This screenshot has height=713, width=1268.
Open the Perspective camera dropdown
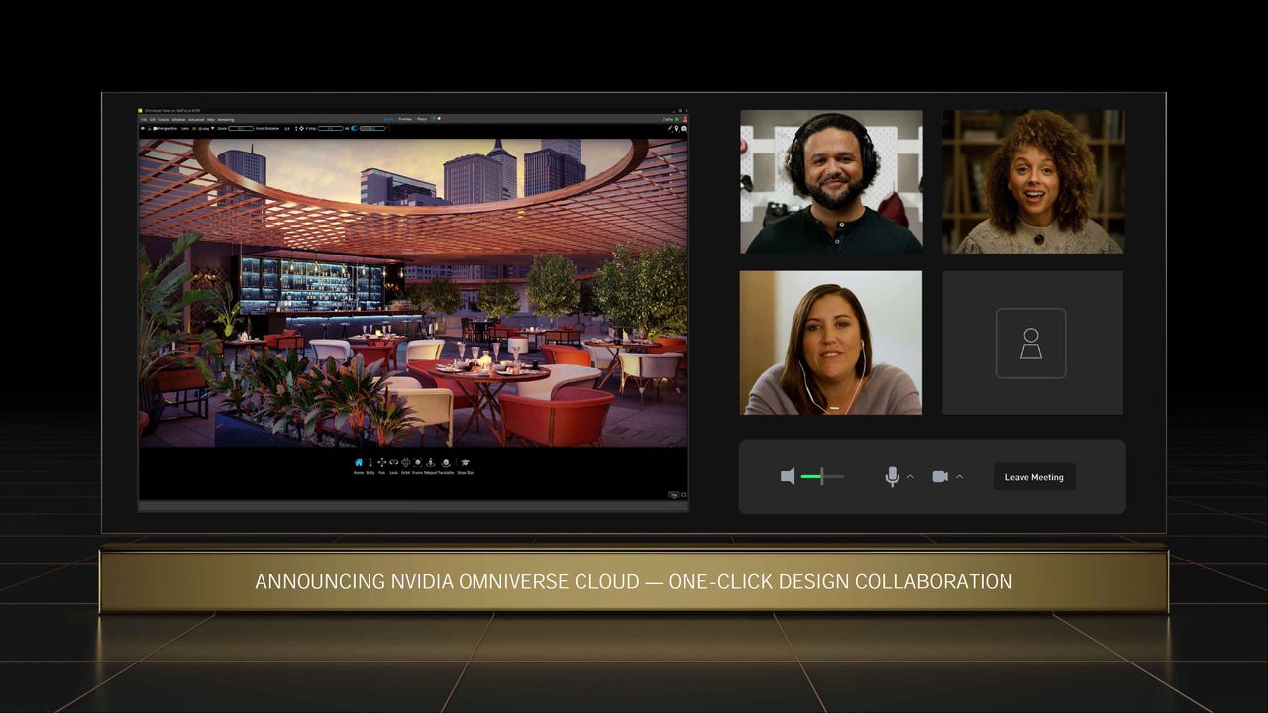point(164,129)
